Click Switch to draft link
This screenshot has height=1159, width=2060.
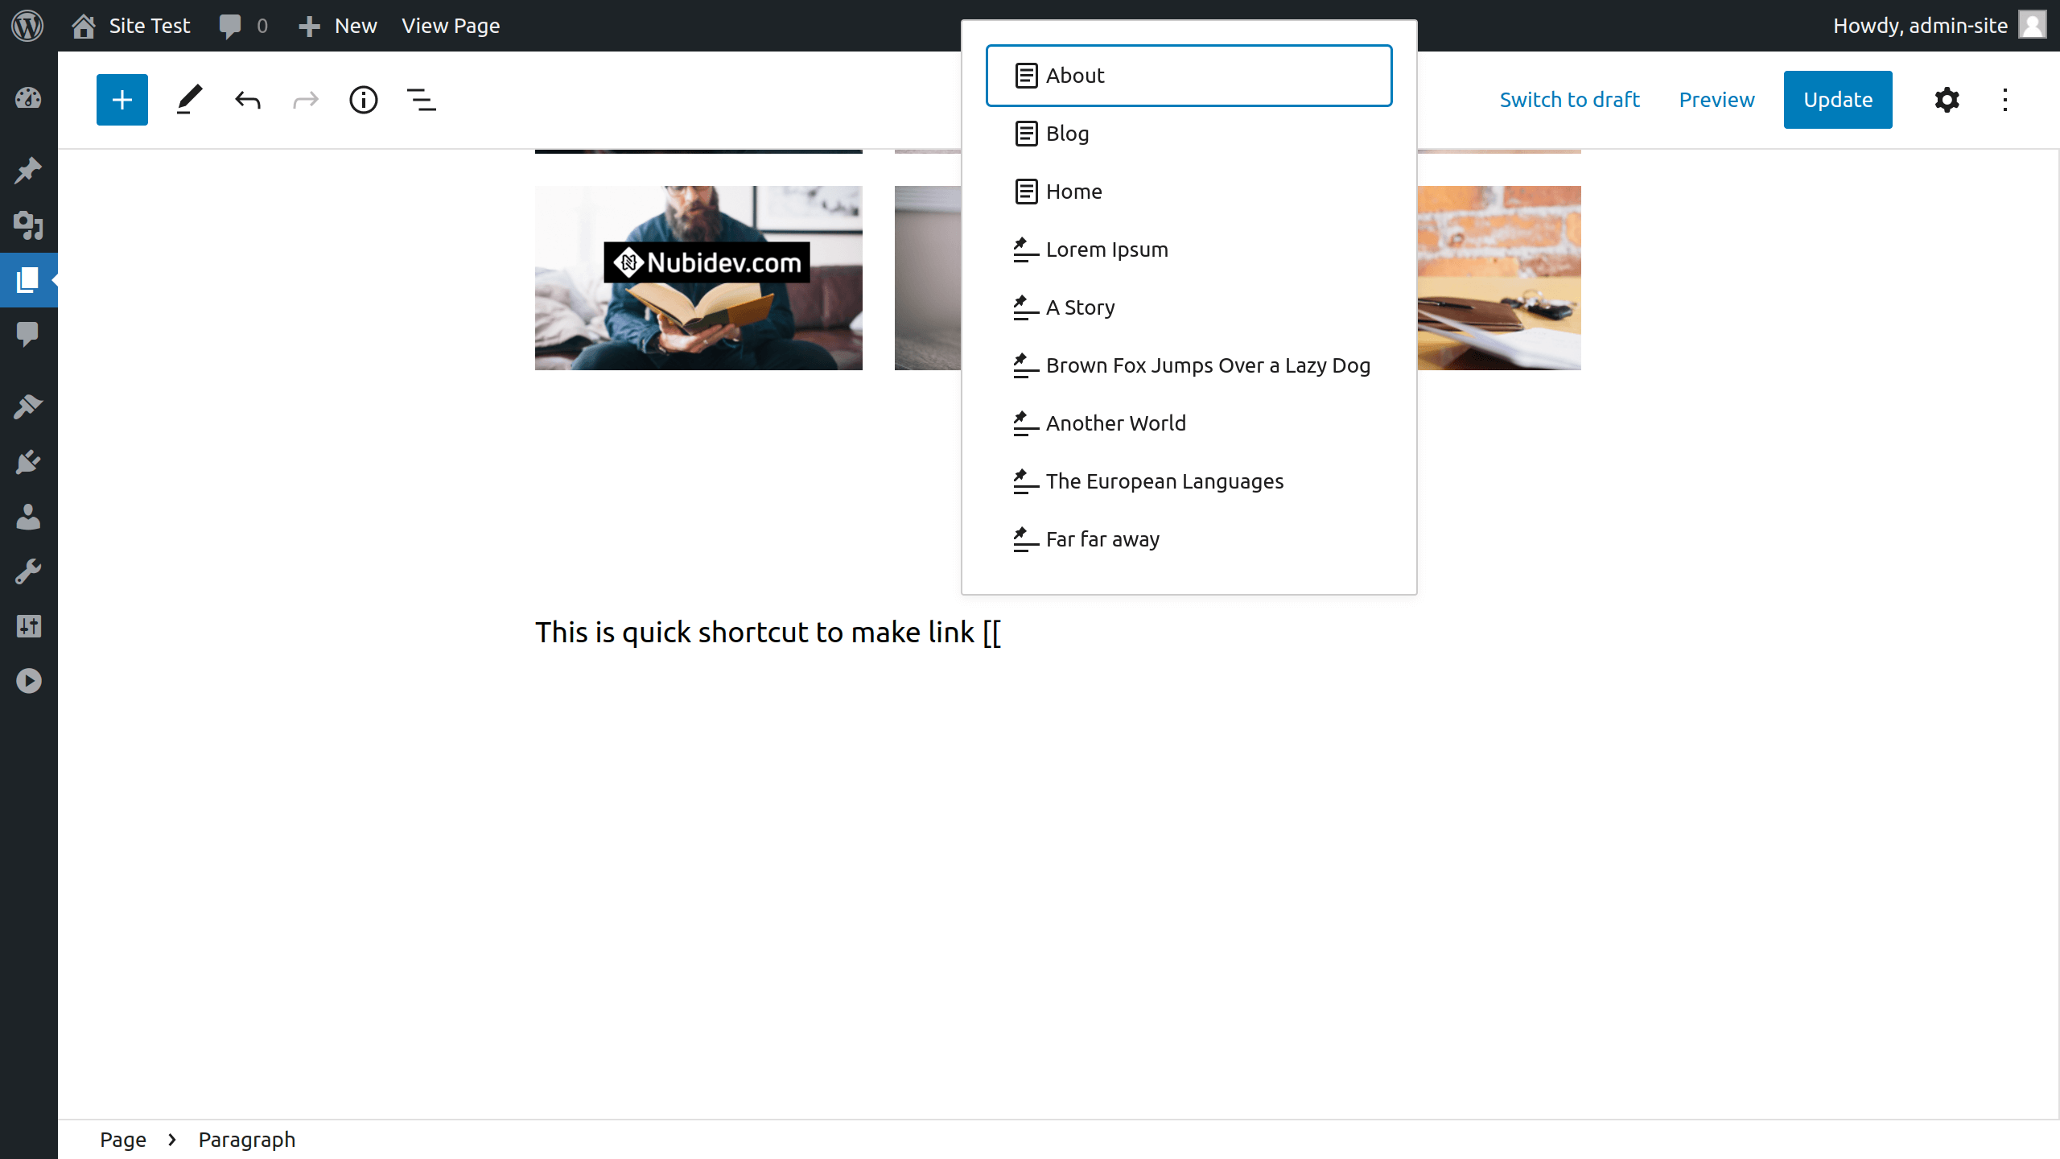click(x=1569, y=100)
